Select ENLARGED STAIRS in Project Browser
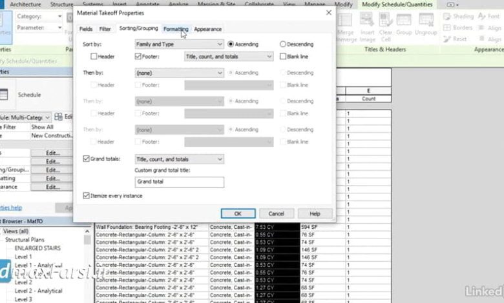Viewport: 504px width, 303px height. (x=37, y=248)
